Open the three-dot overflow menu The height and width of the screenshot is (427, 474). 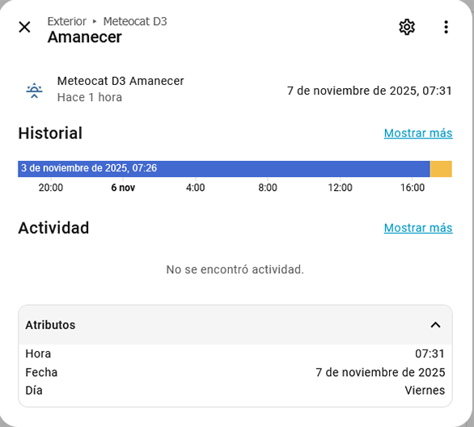[446, 27]
